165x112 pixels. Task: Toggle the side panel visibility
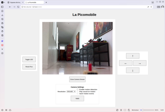(x=2, y=7)
